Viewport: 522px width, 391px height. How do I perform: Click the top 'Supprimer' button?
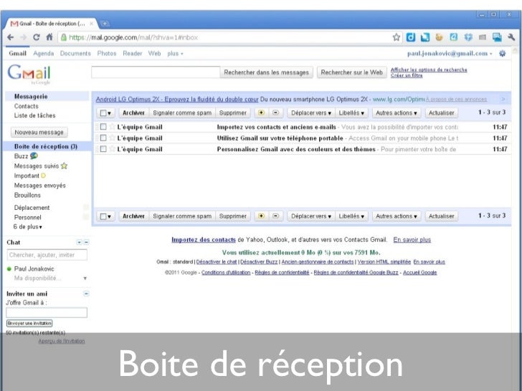(233, 113)
